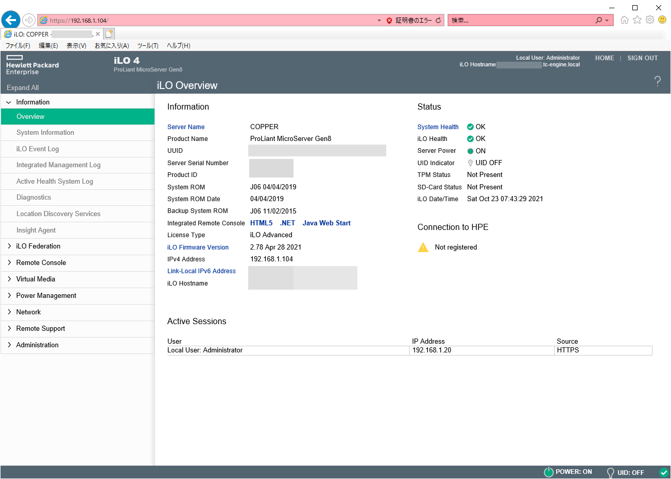Click Expand All in sidebar
Image resolution: width=671 pixels, height=479 pixels.
point(23,87)
